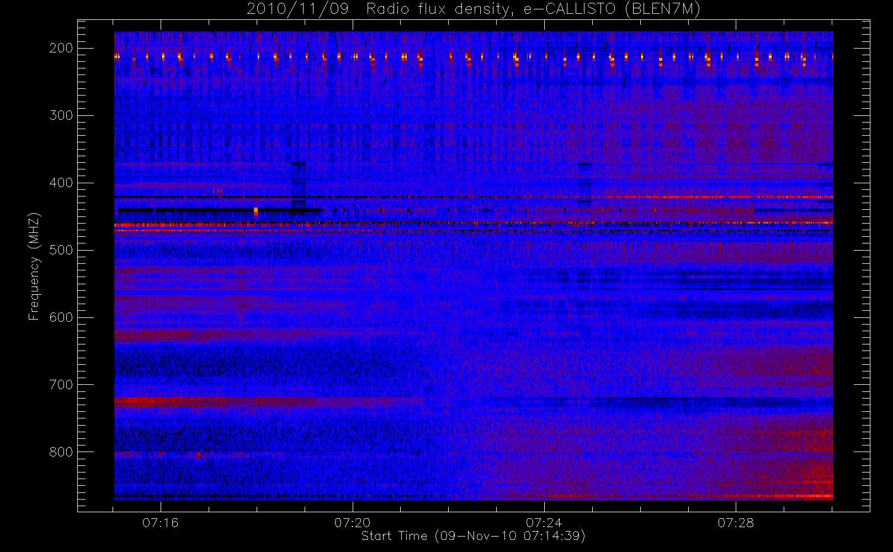Select the 200 frequency tick label
This screenshot has height=552, width=893.
click(61, 48)
